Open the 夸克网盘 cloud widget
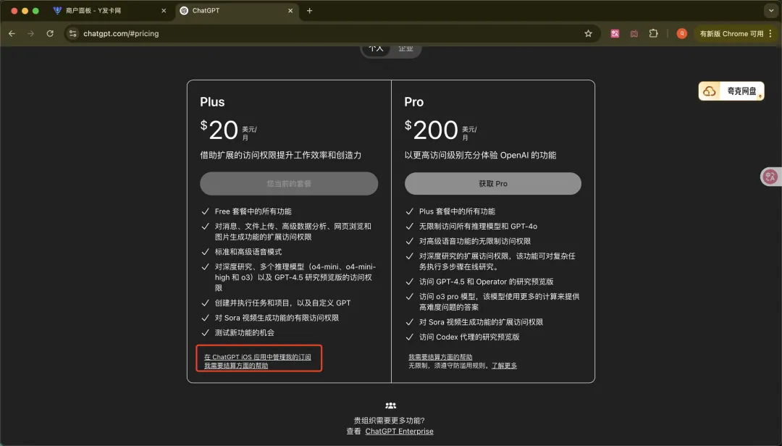 (x=731, y=91)
